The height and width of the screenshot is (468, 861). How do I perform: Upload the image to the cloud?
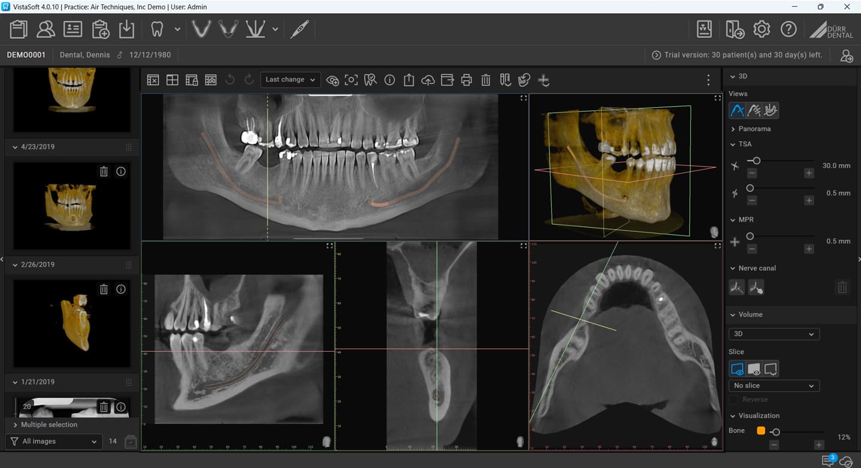tap(428, 80)
